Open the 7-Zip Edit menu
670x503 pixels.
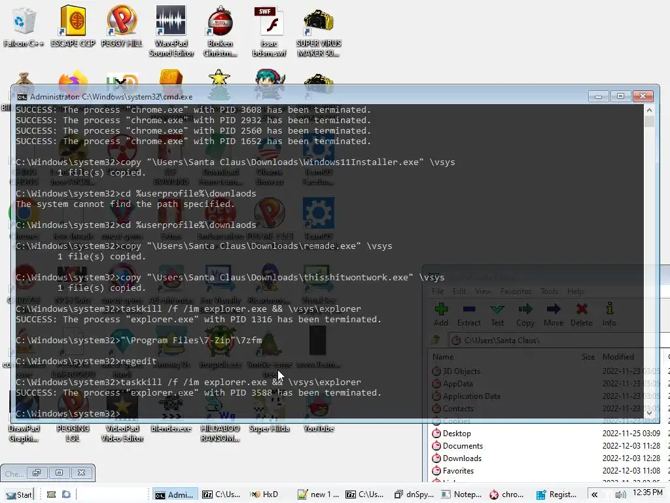pyautogui.click(x=459, y=291)
